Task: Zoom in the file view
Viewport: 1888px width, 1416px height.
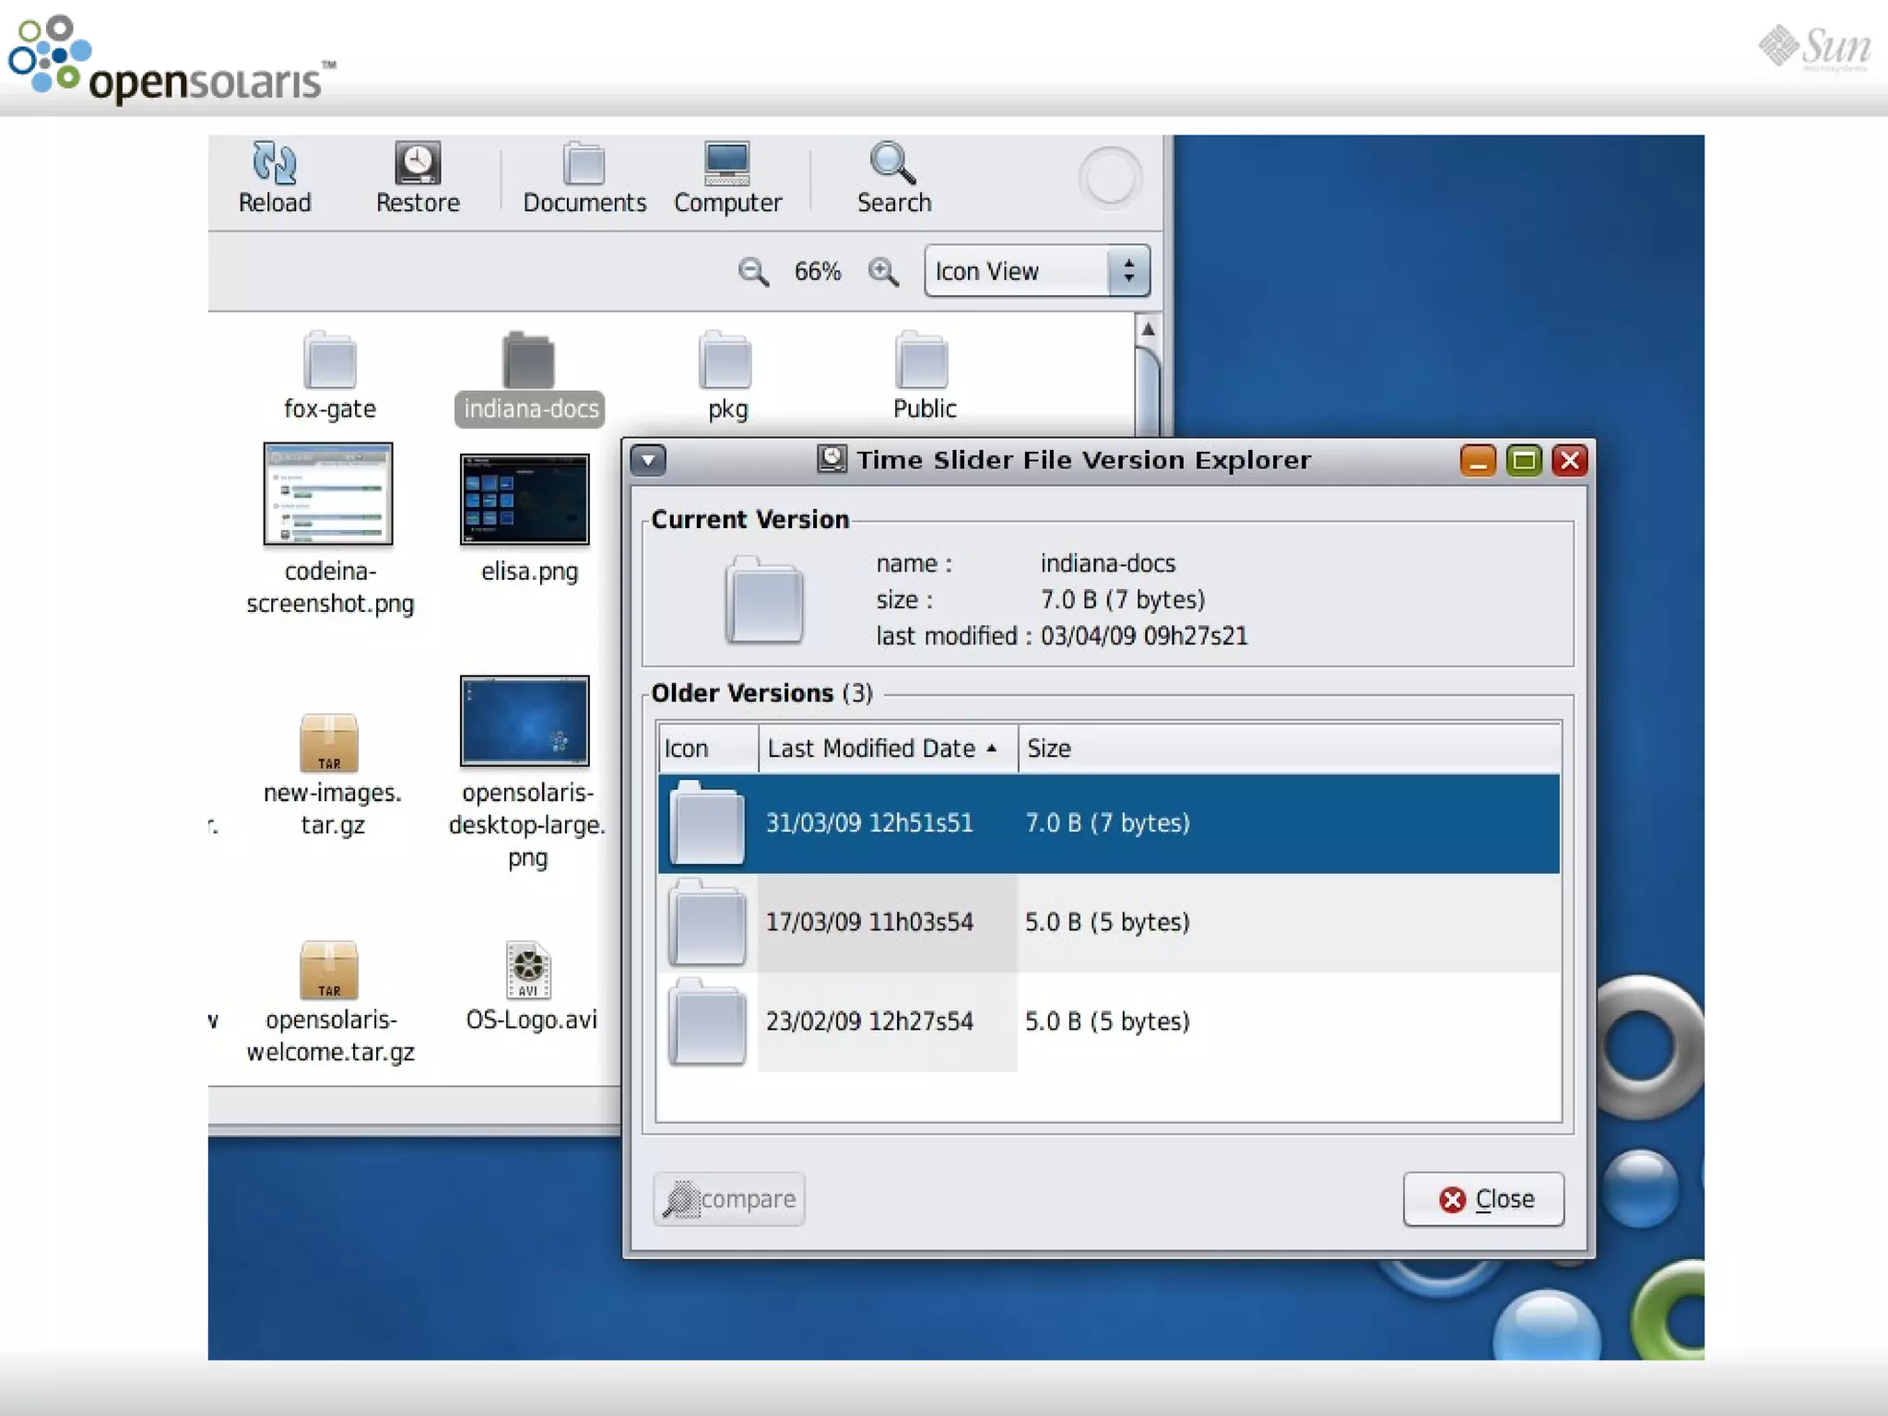Action: pyautogui.click(x=883, y=272)
